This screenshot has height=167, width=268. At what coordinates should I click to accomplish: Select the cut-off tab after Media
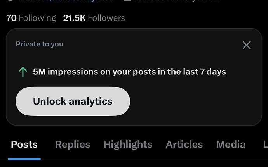(265, 145)
